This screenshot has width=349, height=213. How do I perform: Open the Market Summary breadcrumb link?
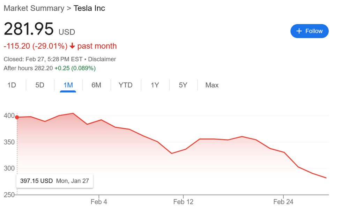click(34, 8)
